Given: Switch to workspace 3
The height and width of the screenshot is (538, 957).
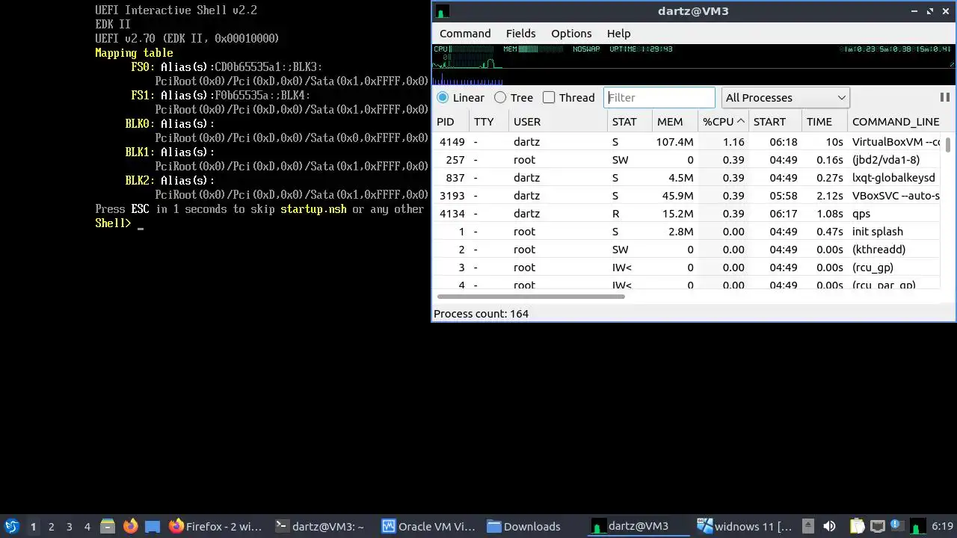Looking at the screenshot, I should click(69, 527).
